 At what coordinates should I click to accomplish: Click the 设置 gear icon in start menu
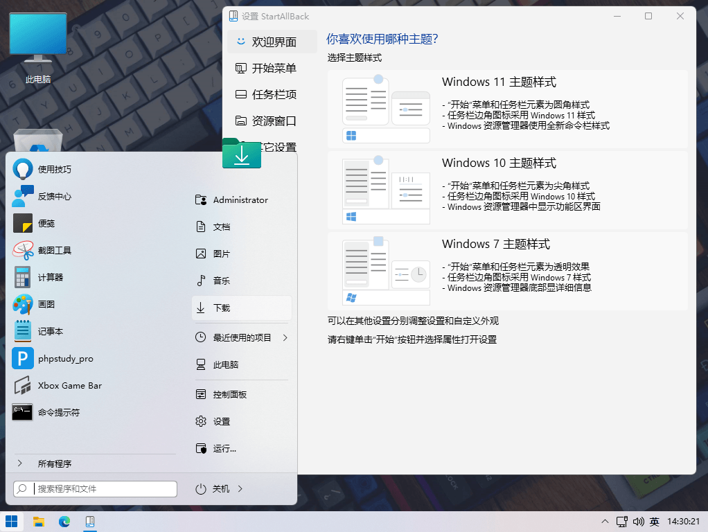201,421
